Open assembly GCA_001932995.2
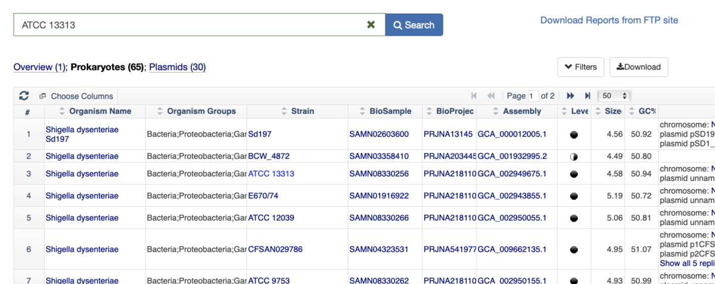Viewport: 715px width, 284px height. point(512,156)
